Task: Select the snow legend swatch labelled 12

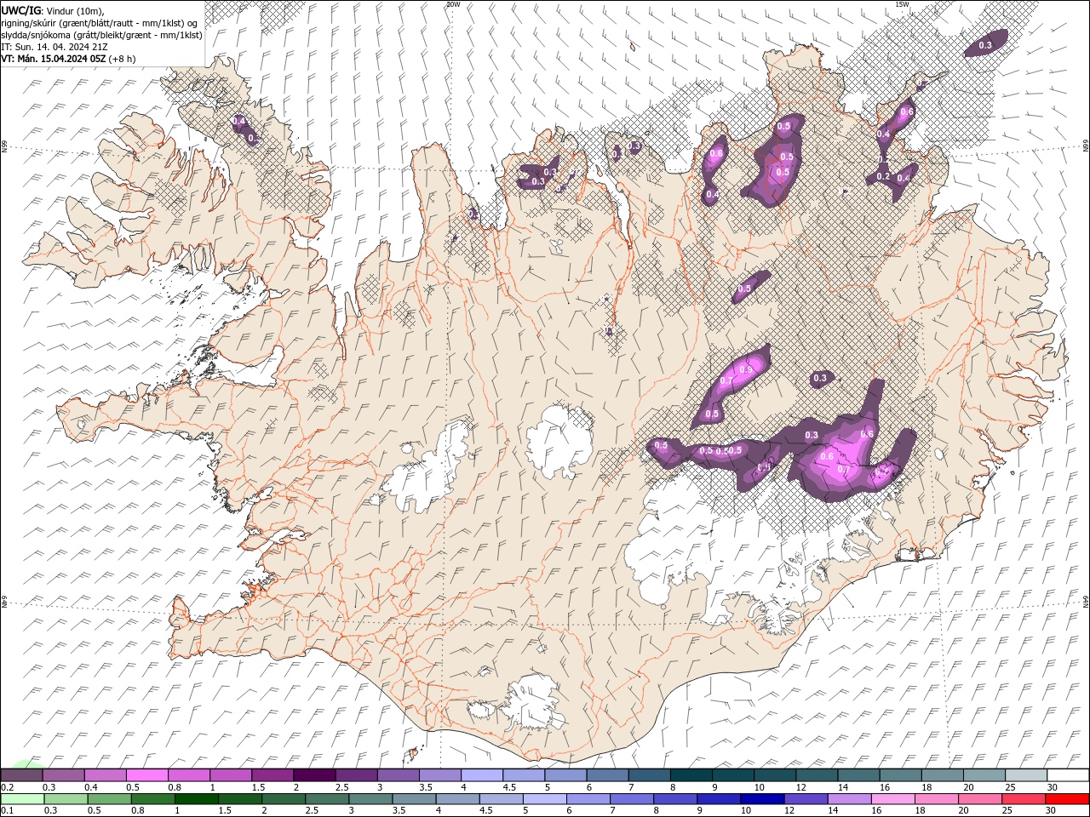Action: pos(816,775)
